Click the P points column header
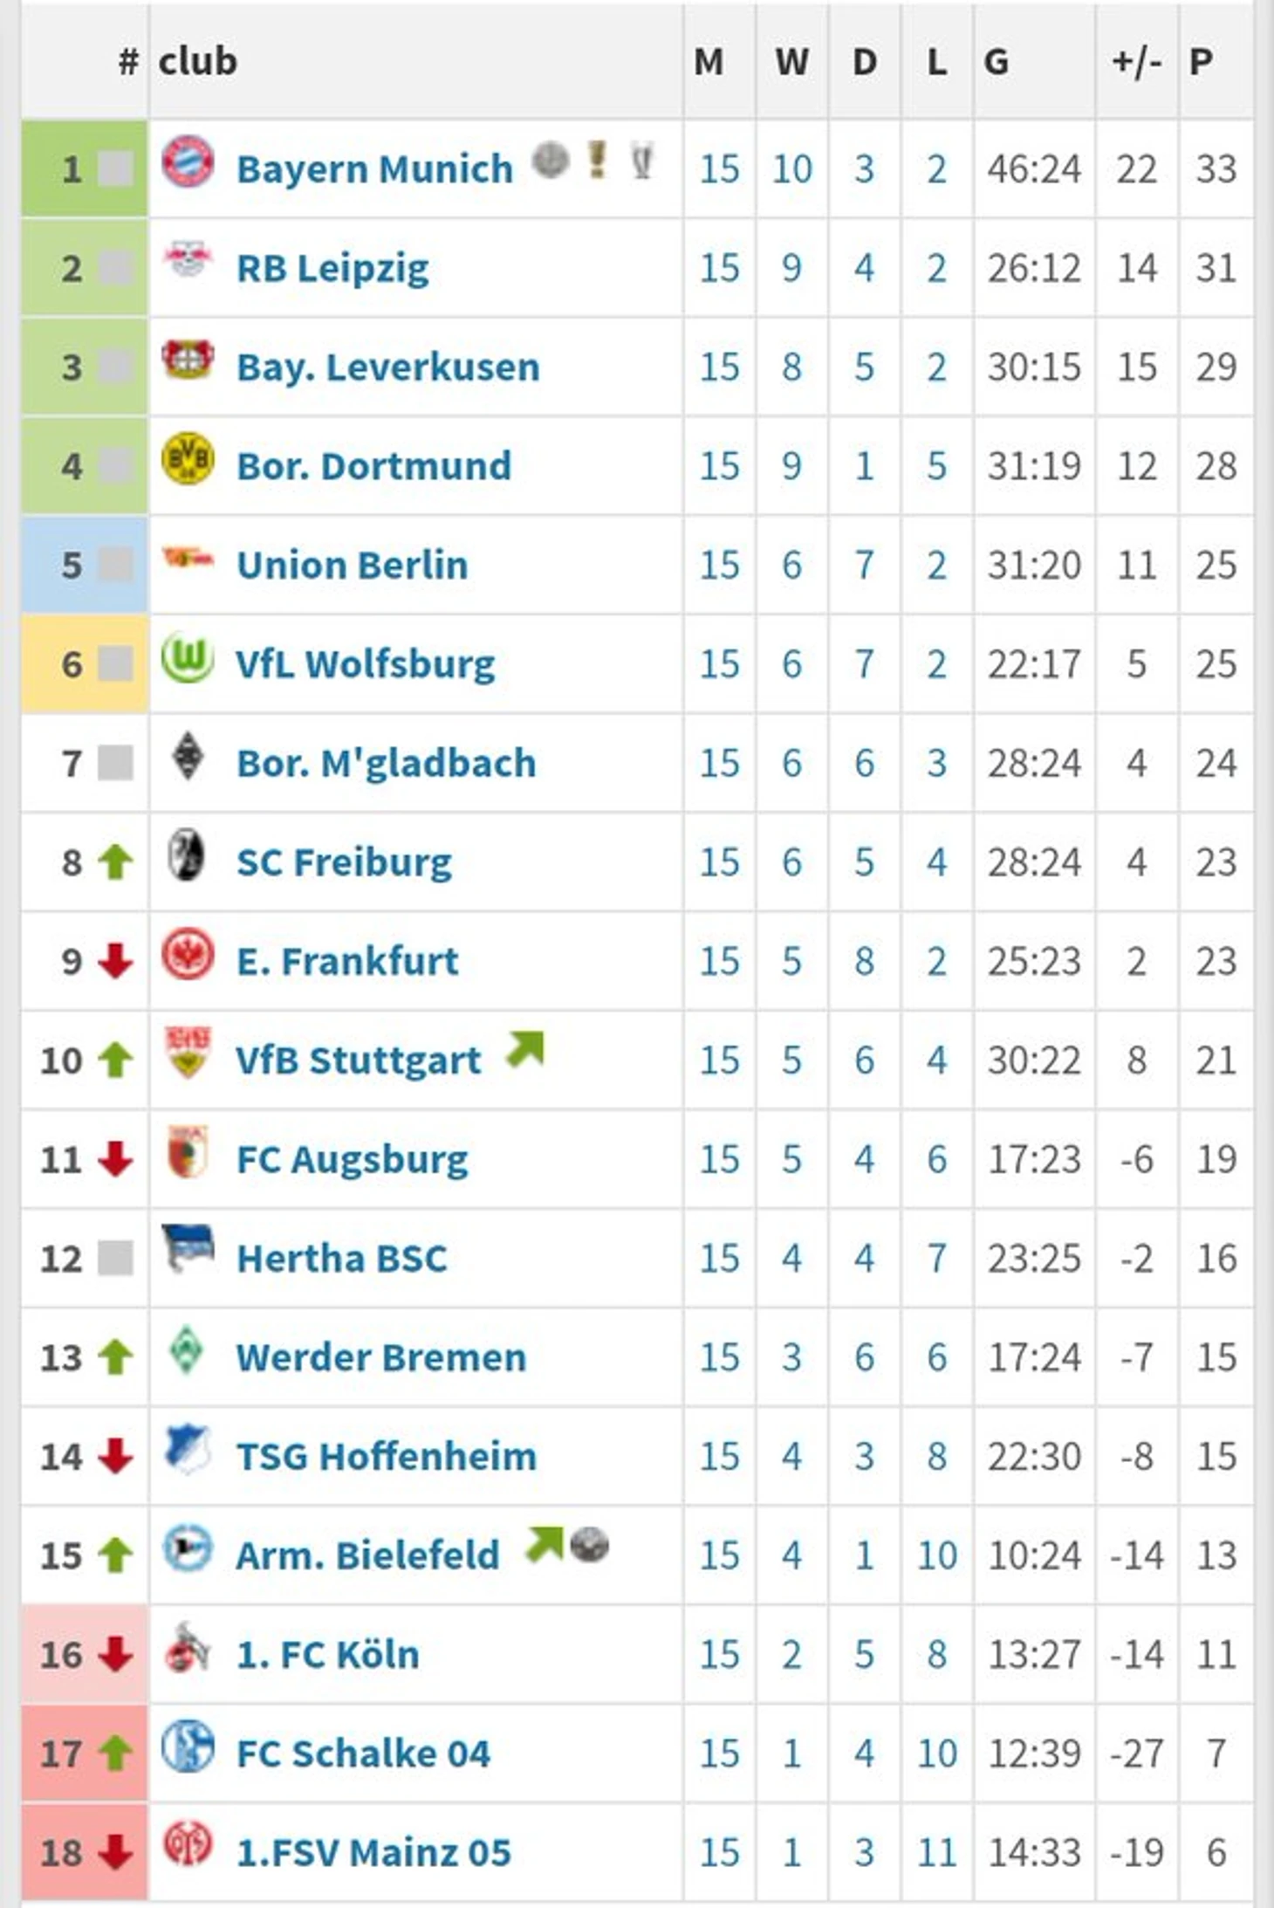The image size is (1274, 1908). pyautogui.click(x=1201, y=61)
